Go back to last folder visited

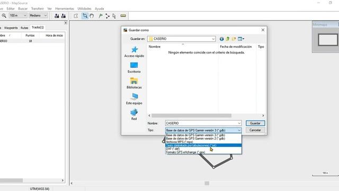pyautogui.click(x=221, y=39)
